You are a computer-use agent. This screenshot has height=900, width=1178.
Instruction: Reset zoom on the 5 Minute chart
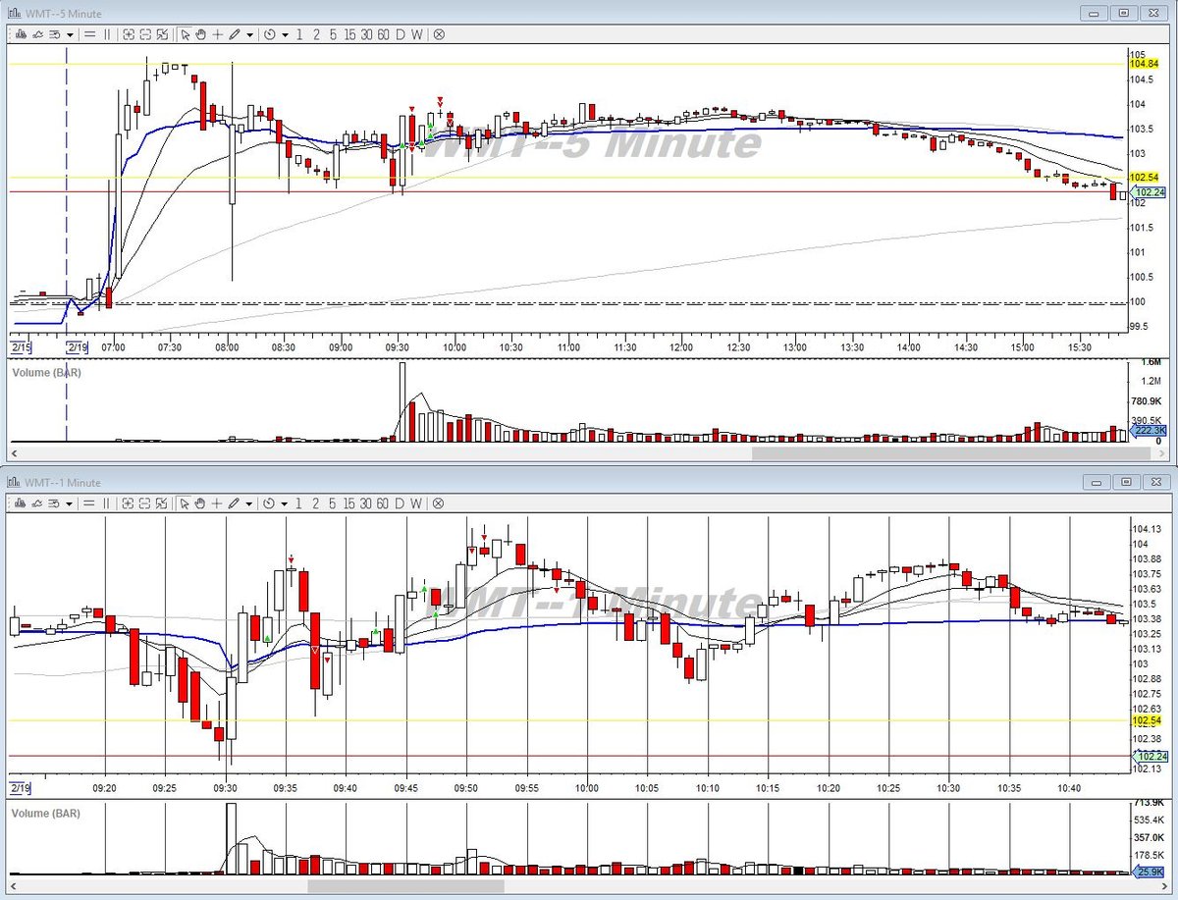(162, 34)
